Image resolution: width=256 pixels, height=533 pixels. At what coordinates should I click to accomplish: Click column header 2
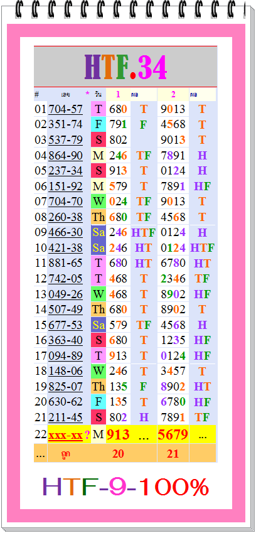173,95
